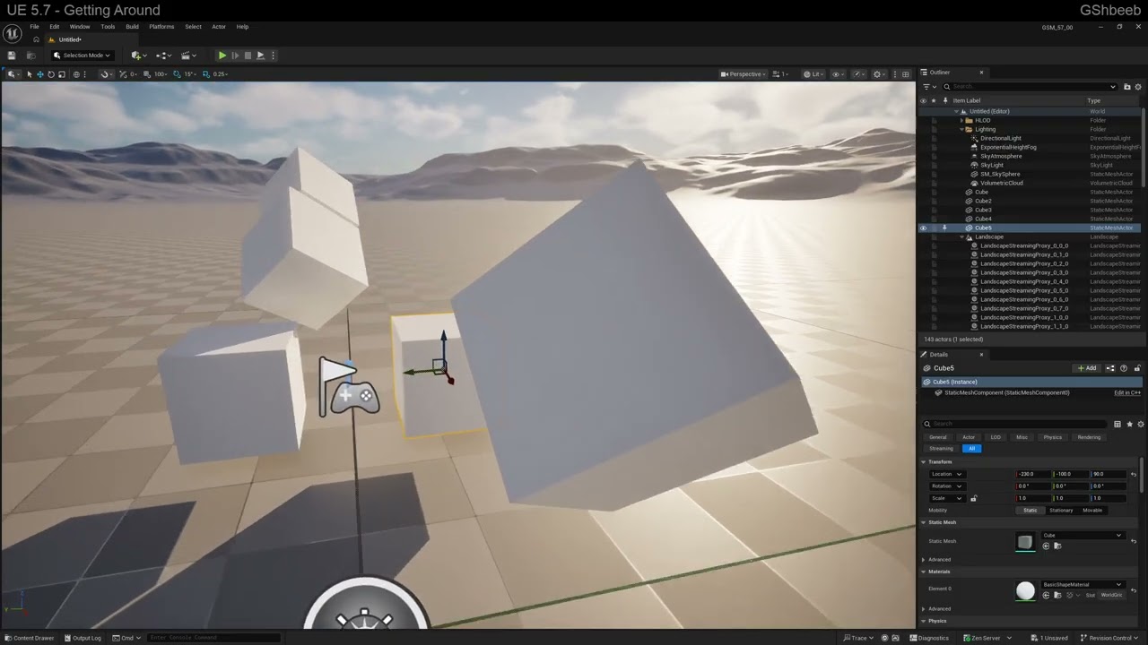Viewport: 1148px width, 645px height.
Task: Open the Edit menu
Action: [x=55, y=27]
